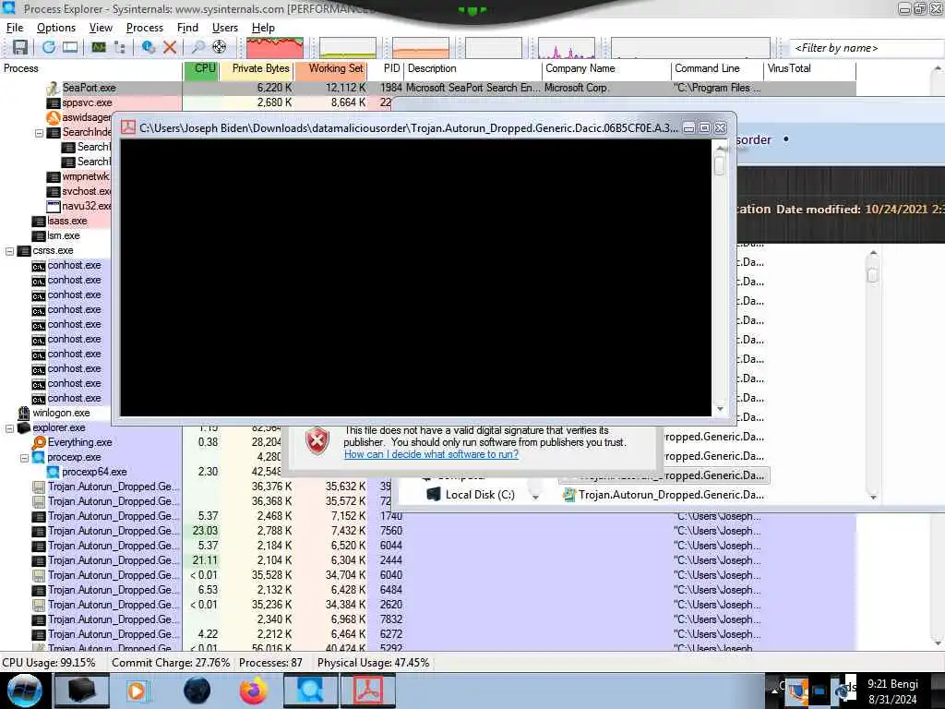Switch to Process Explorer taskbar button
This screenshot has height=709, width=945.
pyautogui.click(x=310, y=691)
